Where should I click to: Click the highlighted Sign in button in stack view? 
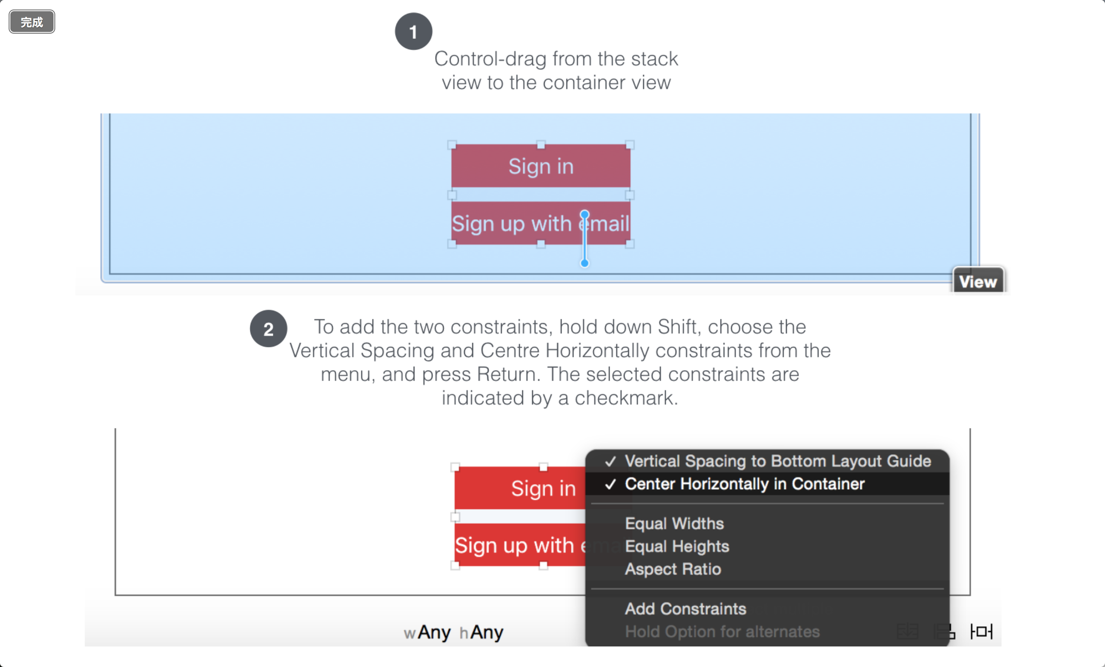541,166
